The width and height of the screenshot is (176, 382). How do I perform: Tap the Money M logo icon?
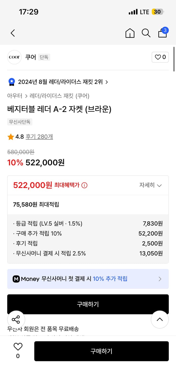coord(16,279)
